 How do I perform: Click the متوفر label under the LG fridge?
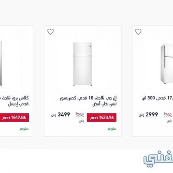[112, 129]
